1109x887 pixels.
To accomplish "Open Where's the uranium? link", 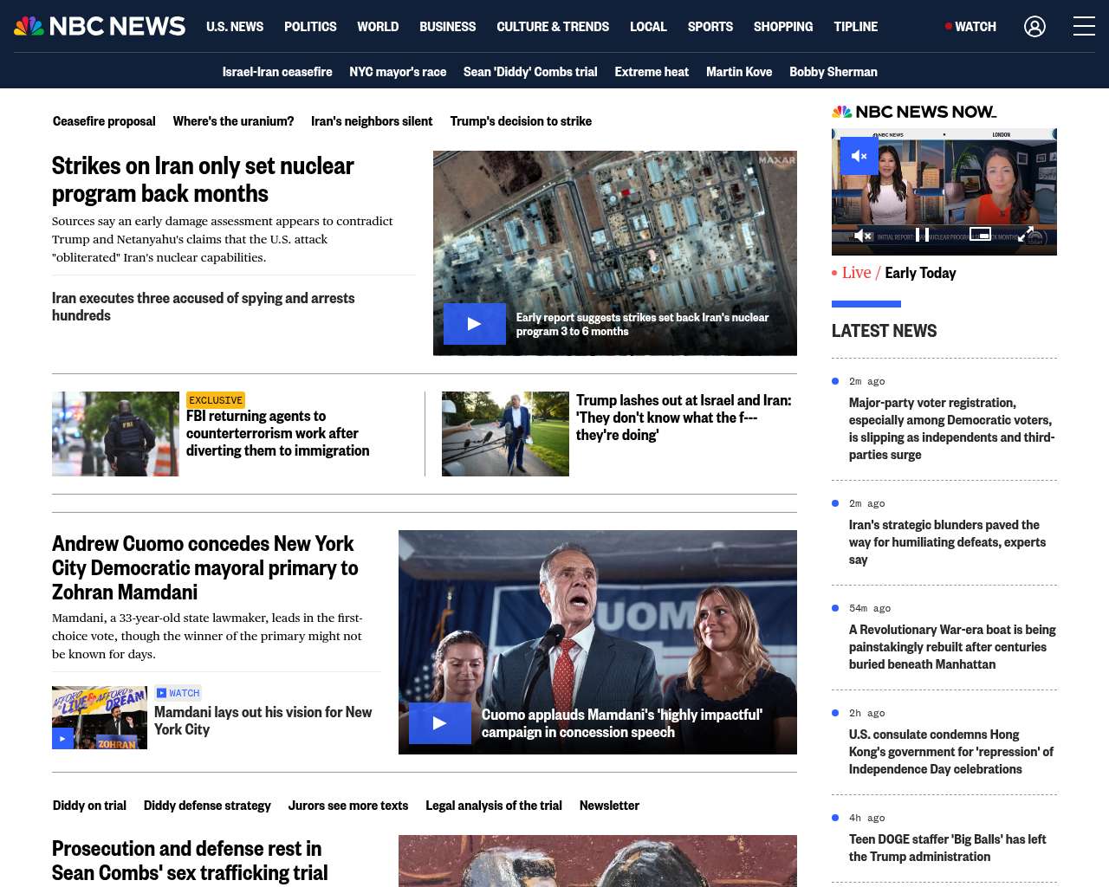I will [233, 121].
